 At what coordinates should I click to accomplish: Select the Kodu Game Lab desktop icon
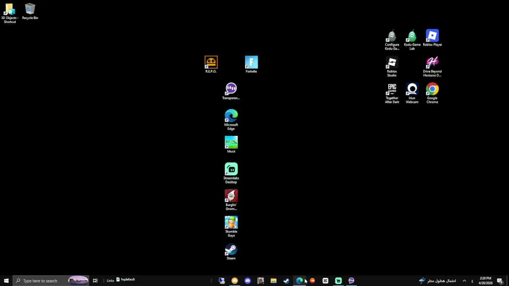[x=412, y=40]
